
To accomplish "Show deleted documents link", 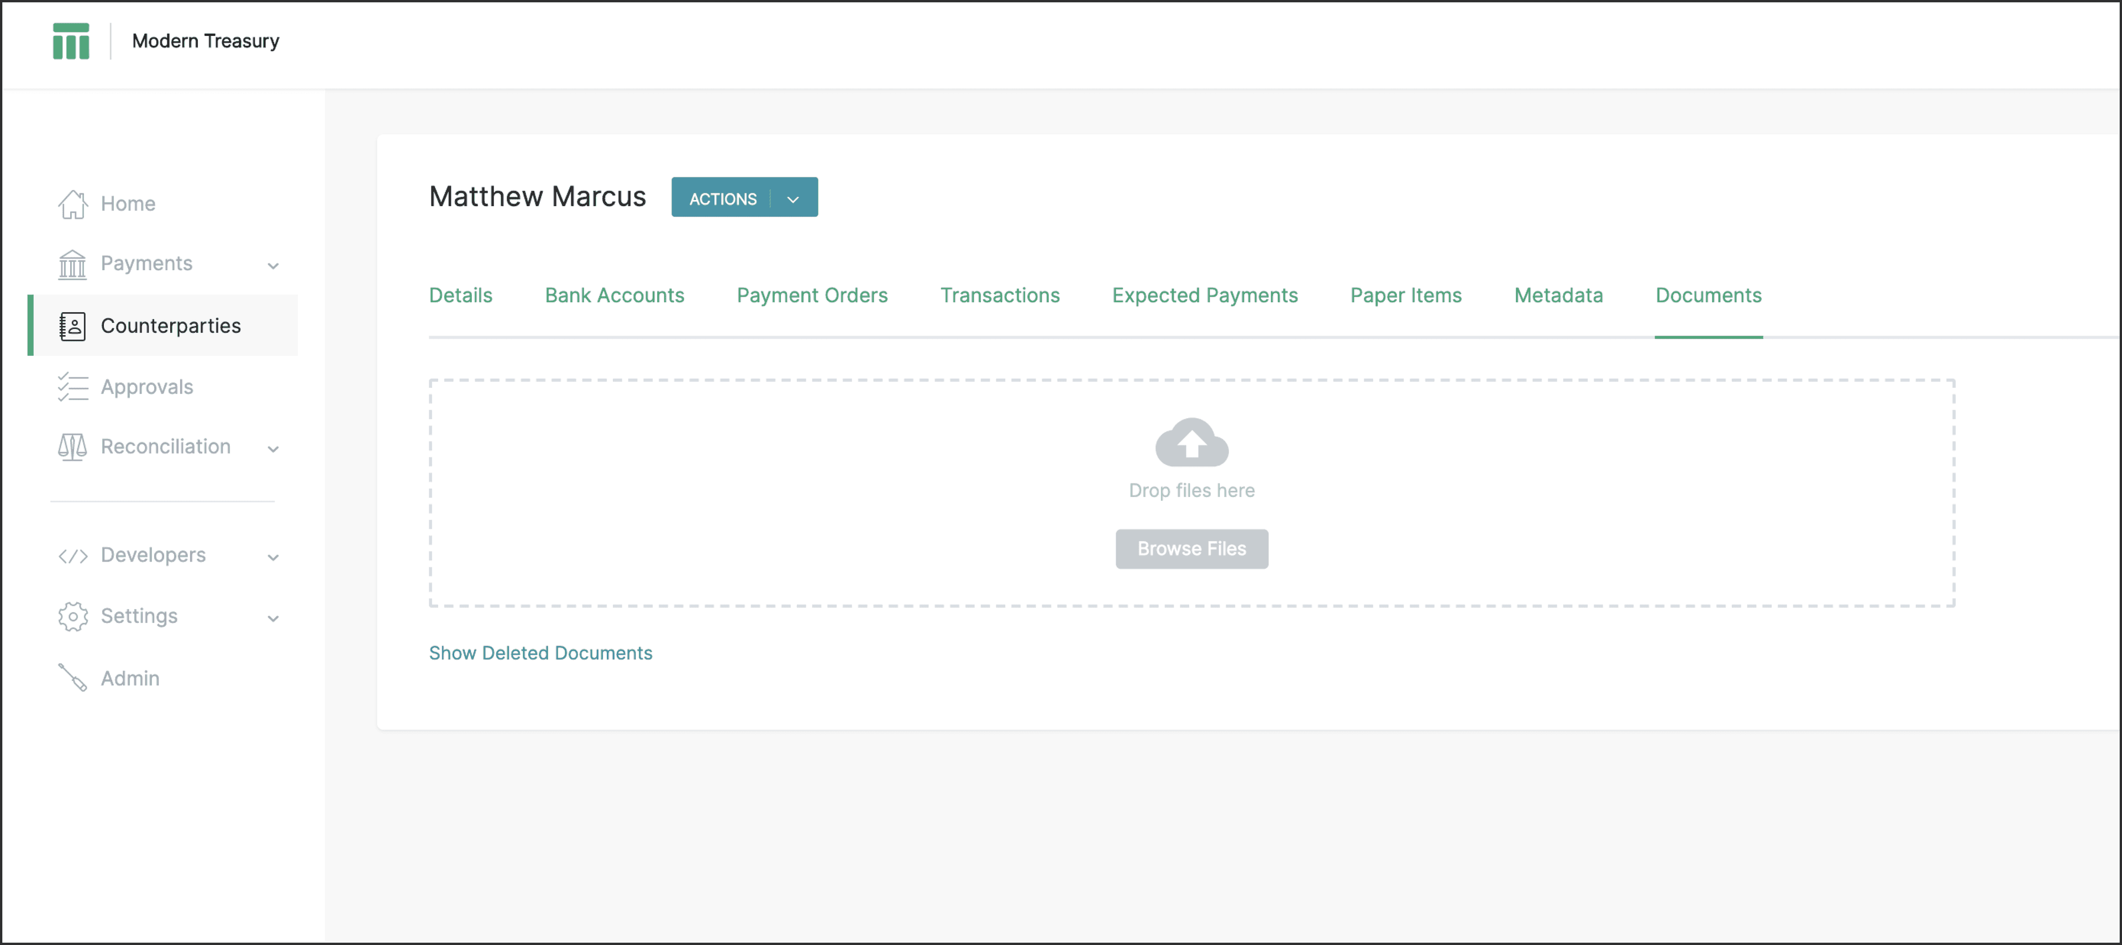I will click(540, 653).
